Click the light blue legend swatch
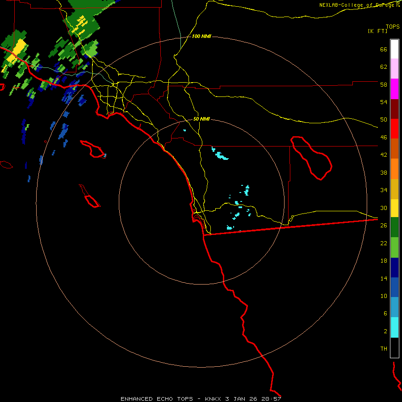 [x=394, y=307]
